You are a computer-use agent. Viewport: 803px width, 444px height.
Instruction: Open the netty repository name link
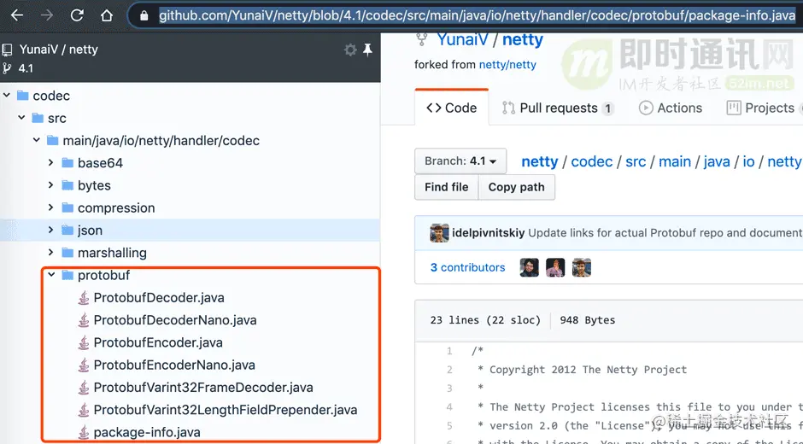pos(522,40)
